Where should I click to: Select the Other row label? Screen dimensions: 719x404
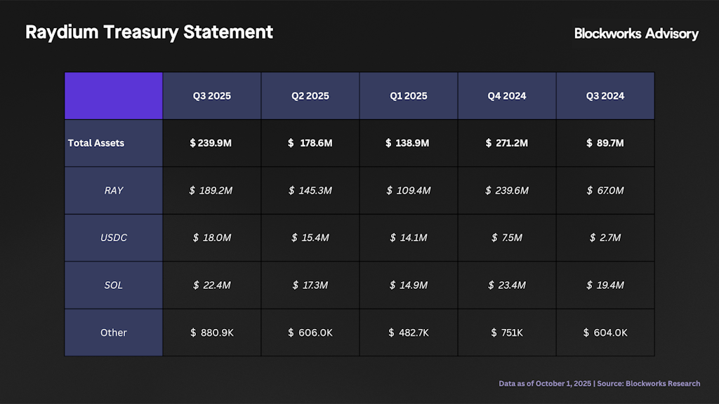tap(114, 332)
